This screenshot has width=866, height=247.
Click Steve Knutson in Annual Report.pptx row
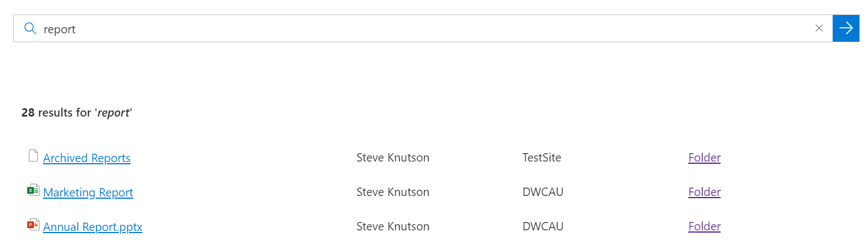click(392, 226)
